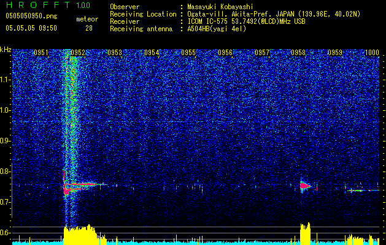Click the yellow power peak below 0958
Screen dimensions: 386x245
click(x=305, y=233)
